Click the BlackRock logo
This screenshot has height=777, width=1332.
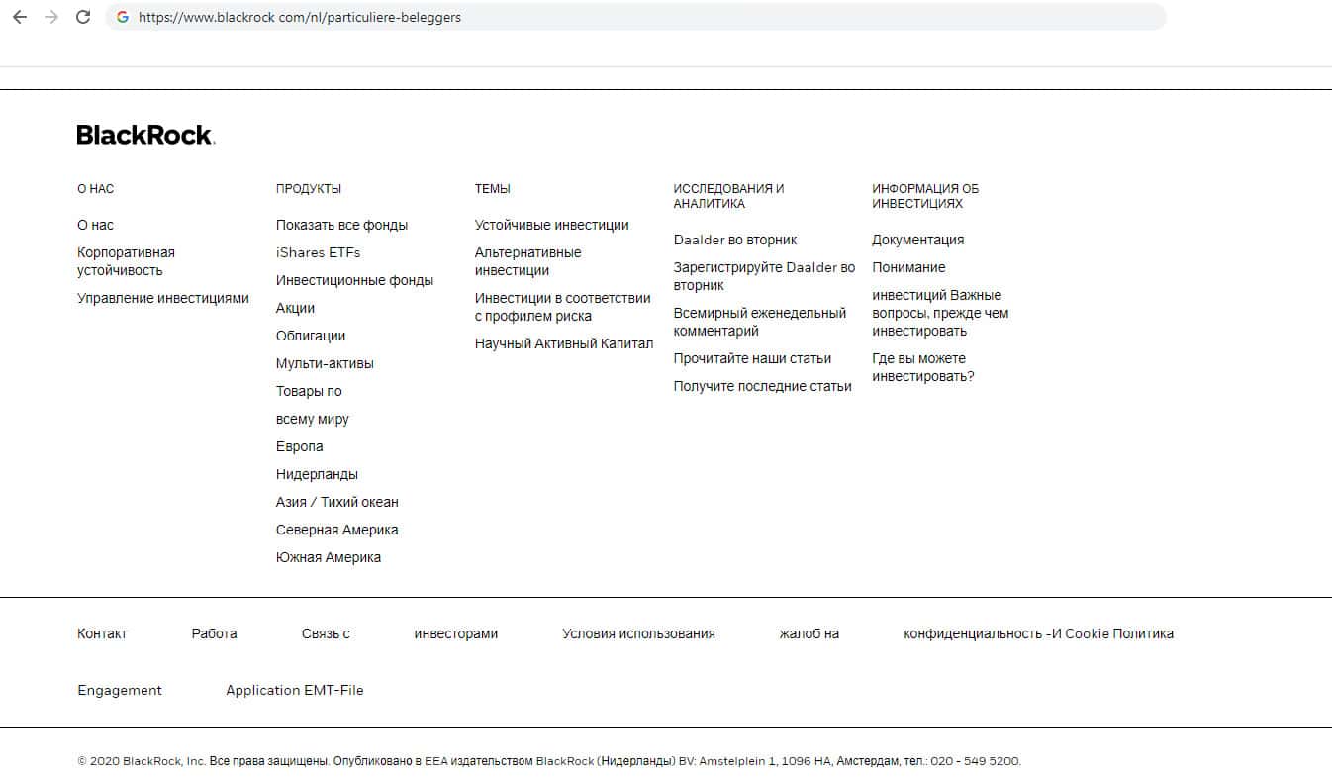pyautogui.click(x=145, y=136)
